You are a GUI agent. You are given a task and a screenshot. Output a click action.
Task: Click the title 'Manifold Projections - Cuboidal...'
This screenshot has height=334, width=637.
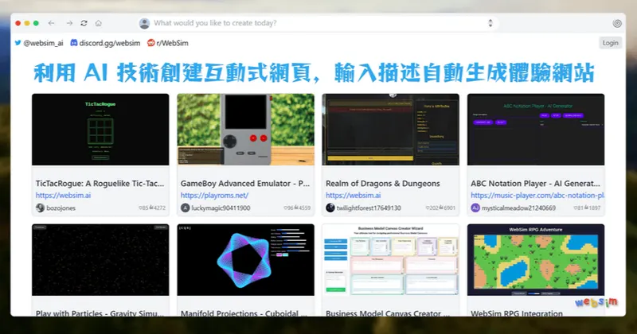[244, 313]
